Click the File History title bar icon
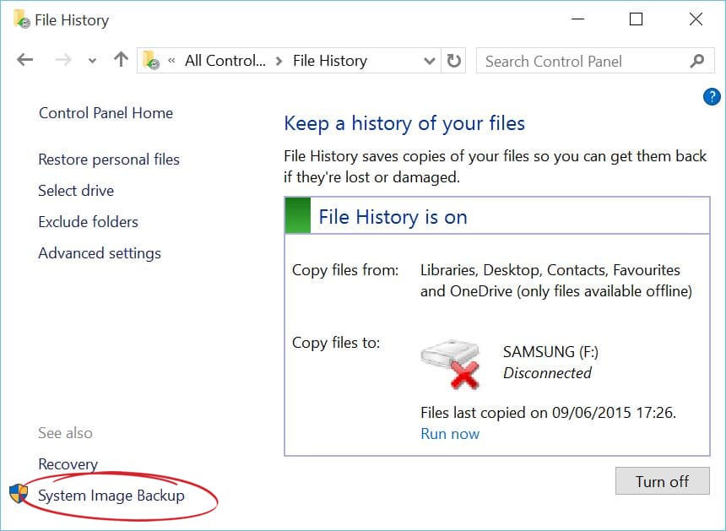The height and width of the screenshot is (531, 726). pos(20,19)
